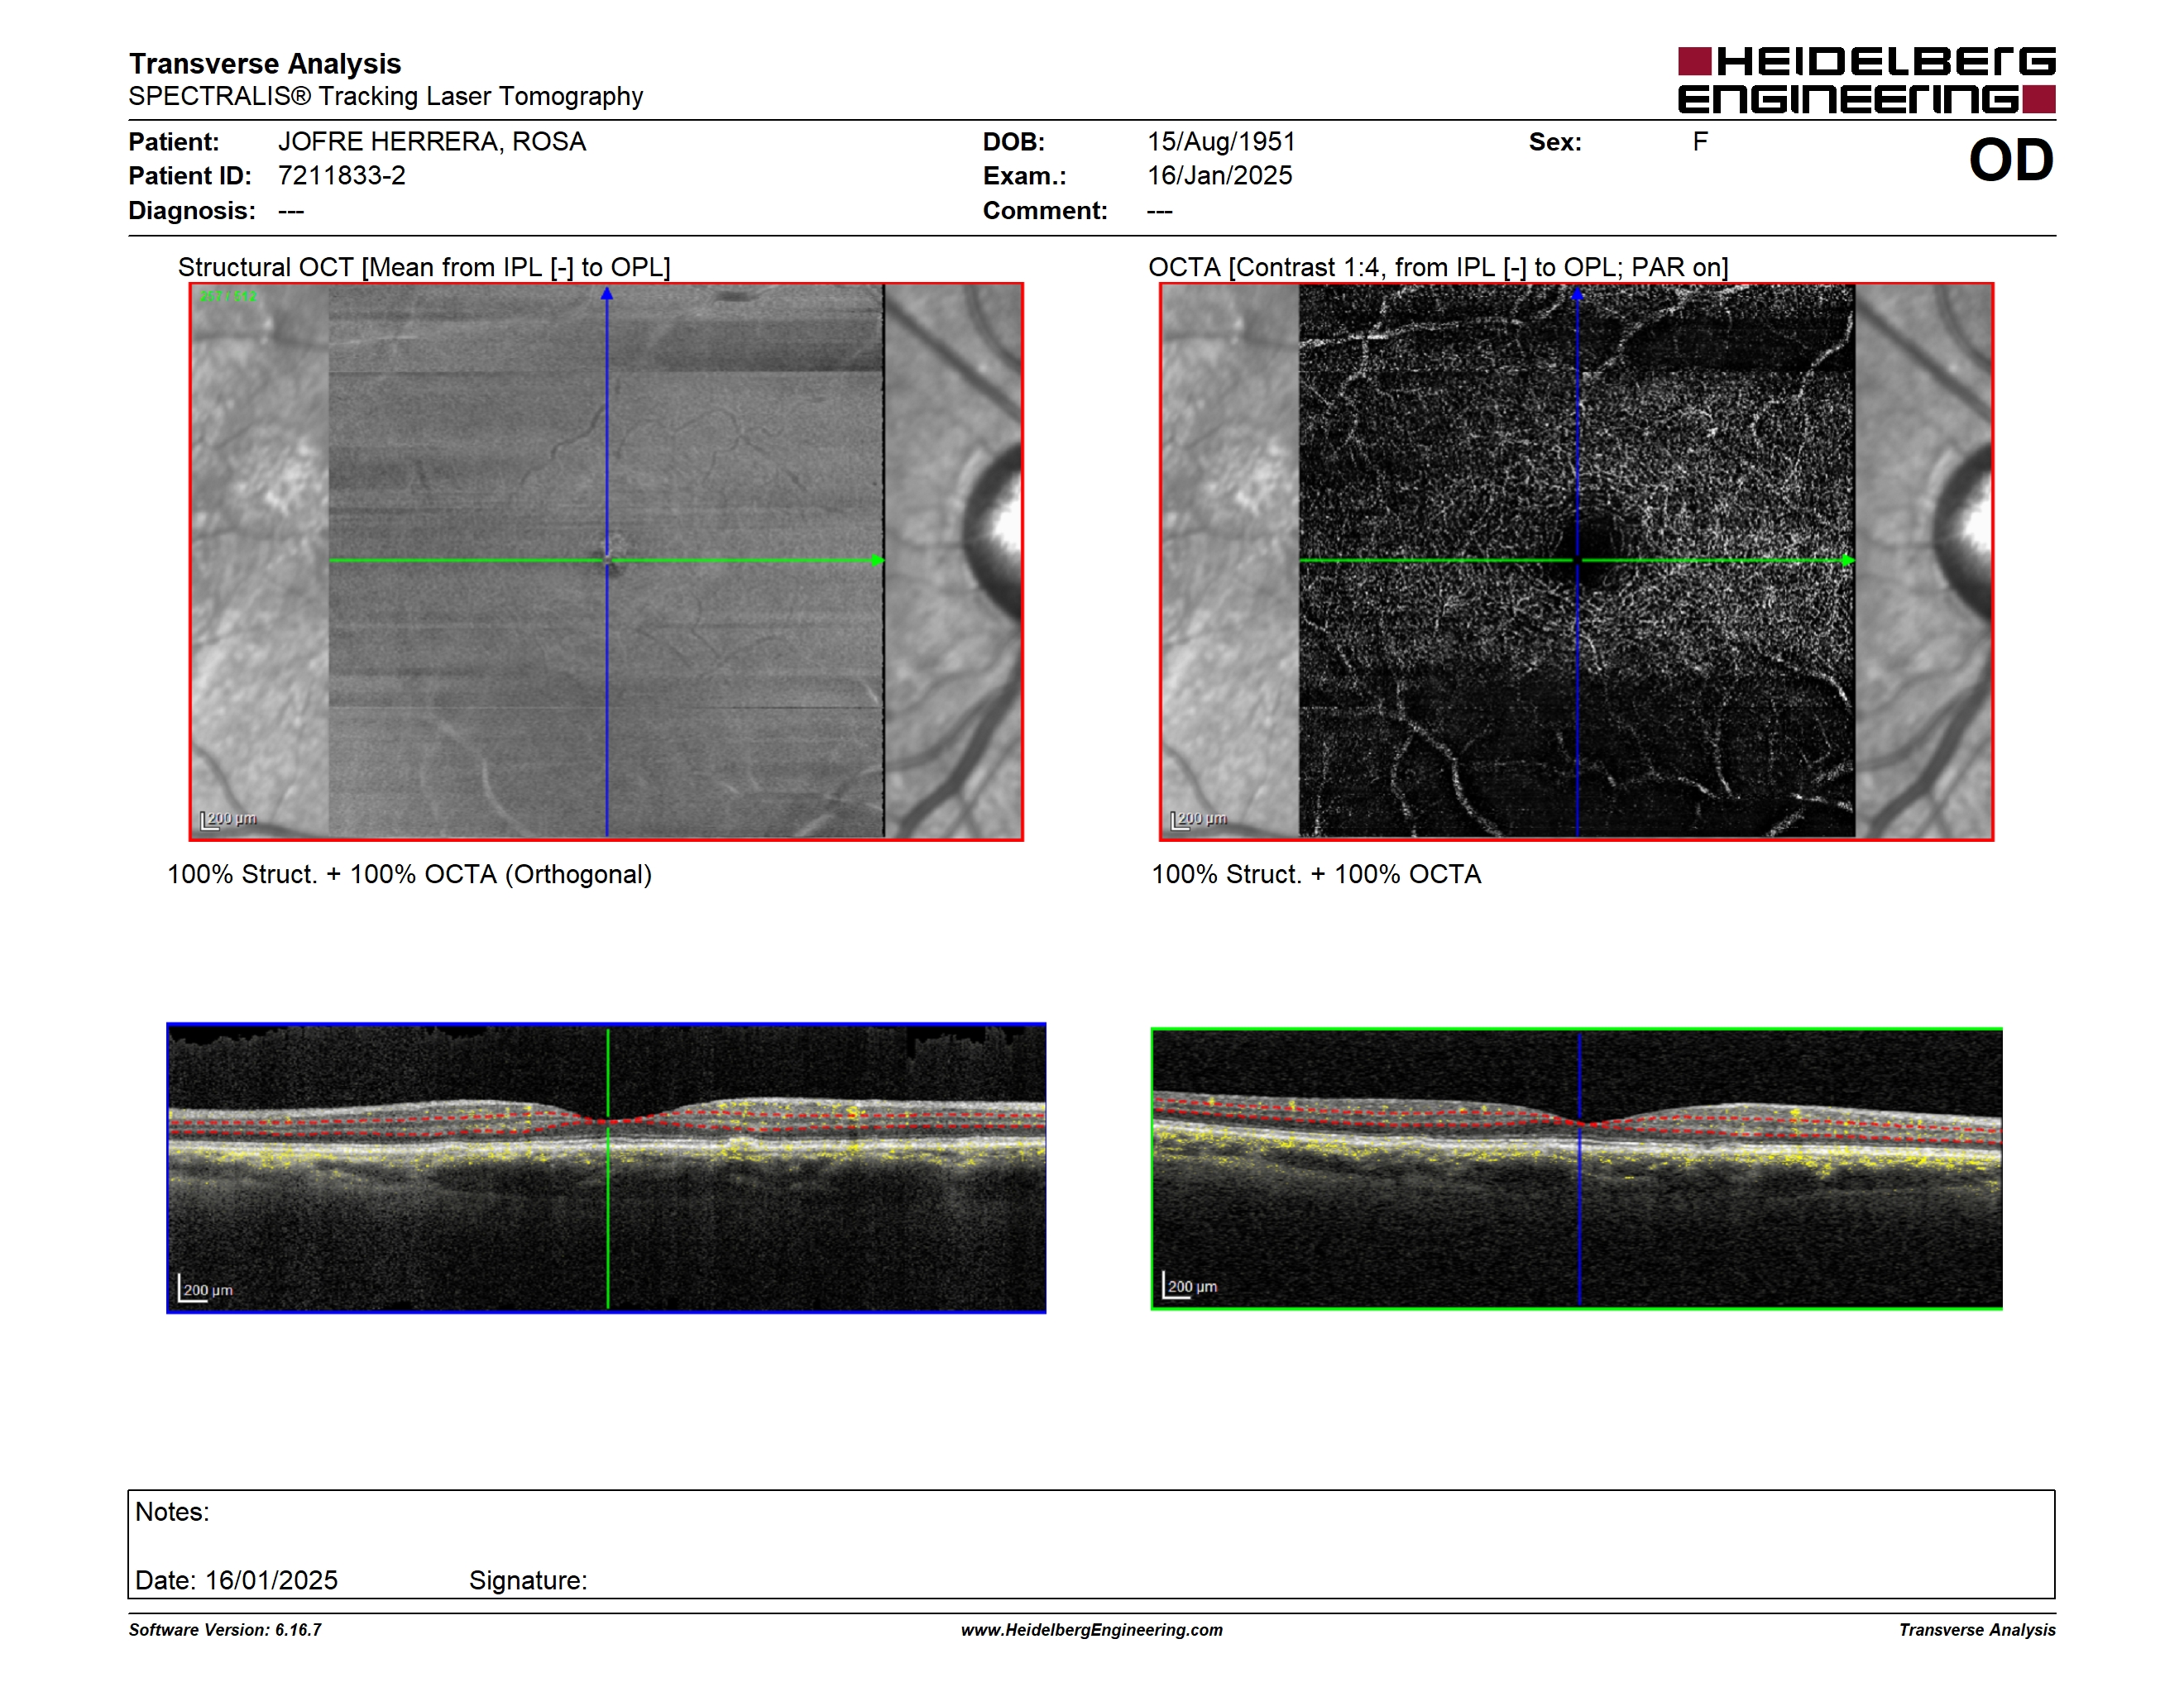Click the Patient ID value 7211833-2

pyautogui.click(x=342, y=176)
